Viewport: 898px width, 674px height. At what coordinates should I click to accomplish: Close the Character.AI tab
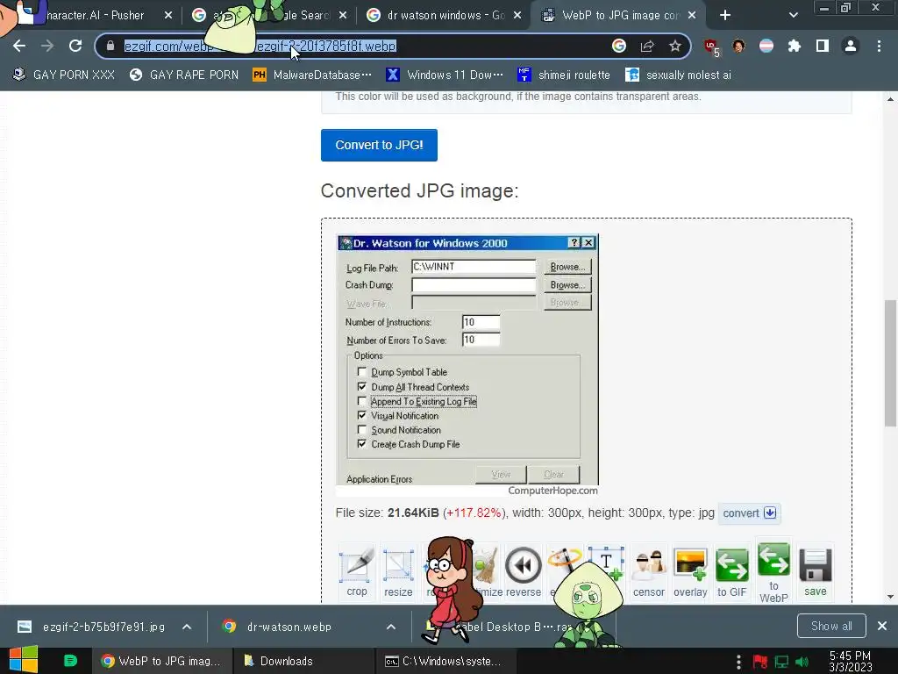tap(167, 16)
